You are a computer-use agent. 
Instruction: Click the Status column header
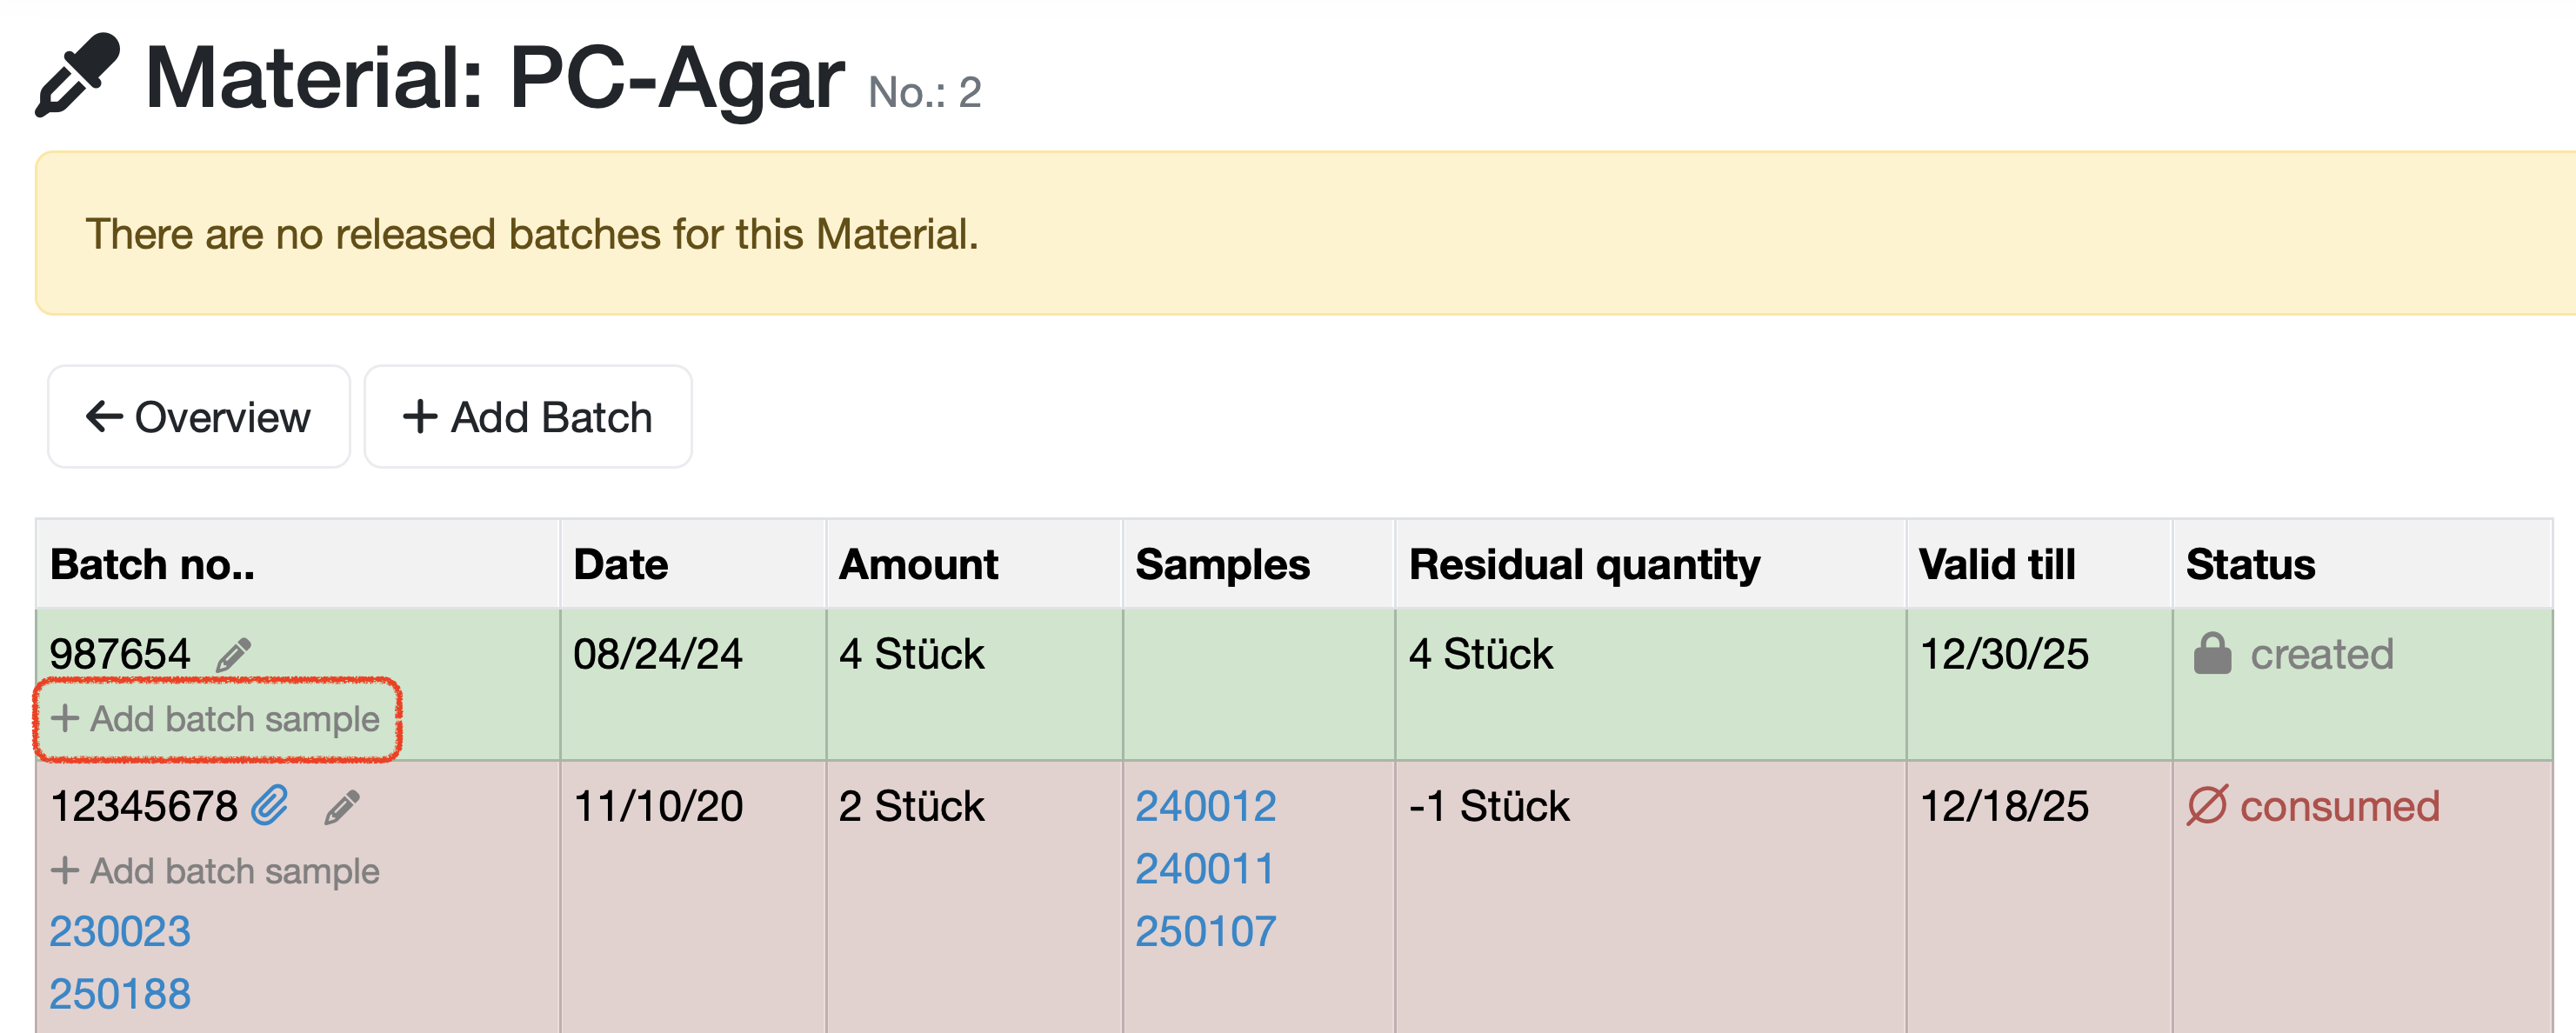tap(2250, 565)
